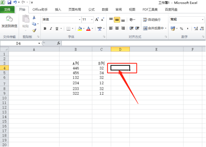The width and height of the screenshot is (206, 147).
Task: Toggle center text horizontally
Action: coord(117,28)
